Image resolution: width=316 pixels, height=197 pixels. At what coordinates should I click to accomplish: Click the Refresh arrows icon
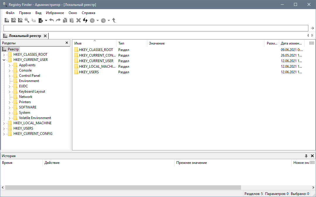[85, 20]
